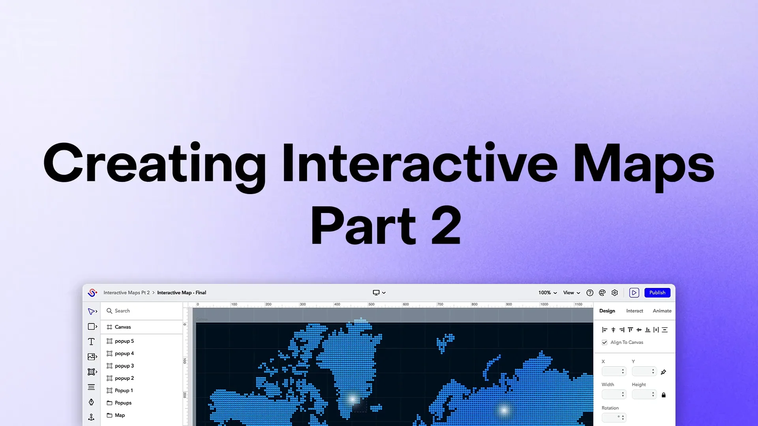Click the Settings gear icon
The image size is (758, 426).
(x=614, y=292)
